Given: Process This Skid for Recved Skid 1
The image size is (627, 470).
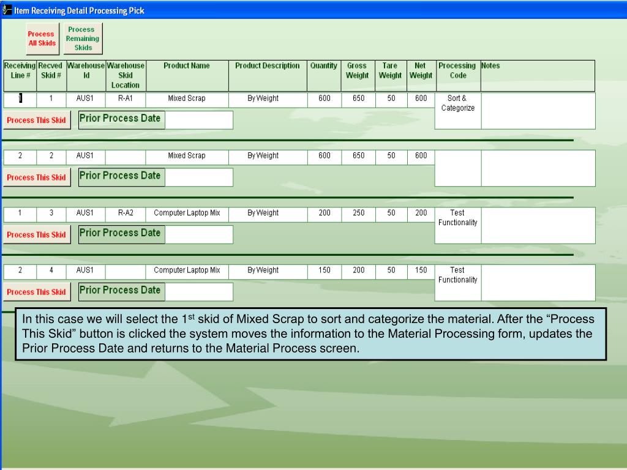Looking at the screenshot, I should [x=37, y=121].
